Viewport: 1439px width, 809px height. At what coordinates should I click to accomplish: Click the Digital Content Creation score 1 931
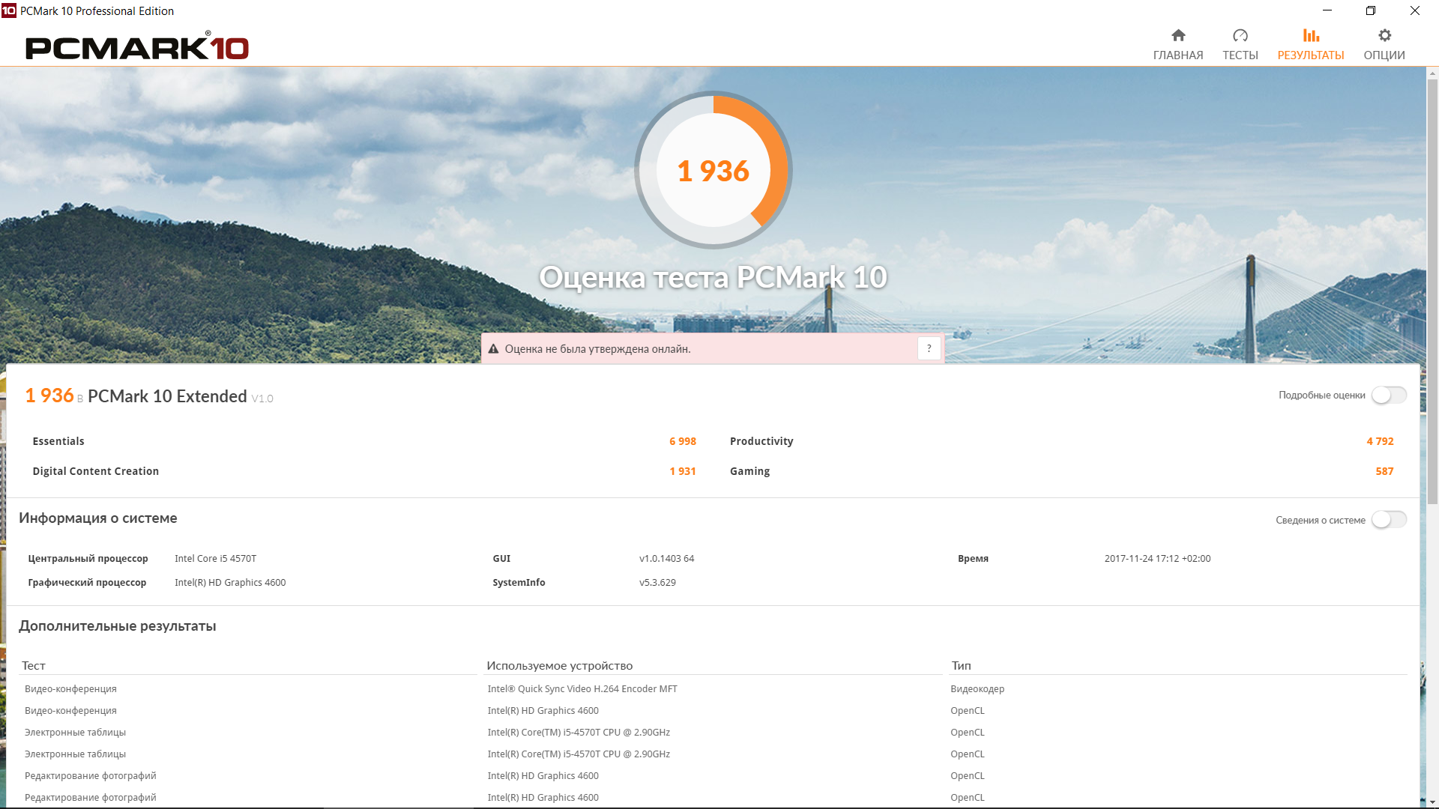(x=683, y=471)
